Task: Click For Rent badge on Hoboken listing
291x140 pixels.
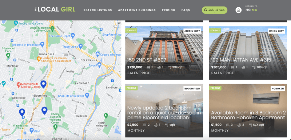Action: pyautogui.click(x=215, y=88)
